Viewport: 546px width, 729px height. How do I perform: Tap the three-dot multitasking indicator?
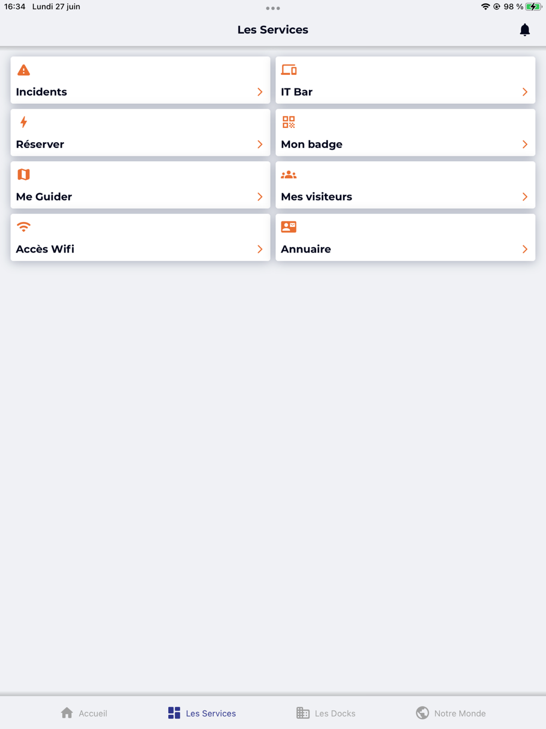point(273,8)
